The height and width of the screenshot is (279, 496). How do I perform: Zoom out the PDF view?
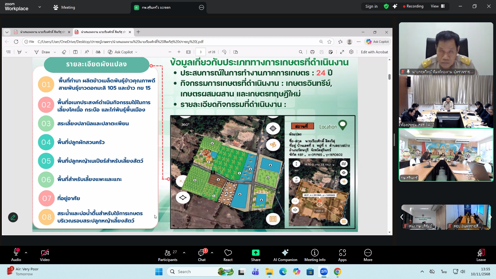[x=170, y=52]
